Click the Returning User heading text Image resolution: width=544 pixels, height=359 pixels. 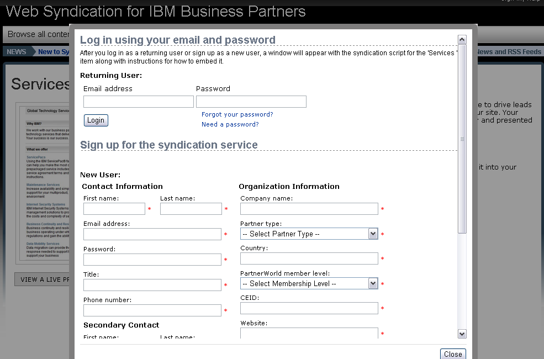click(111, 75)
